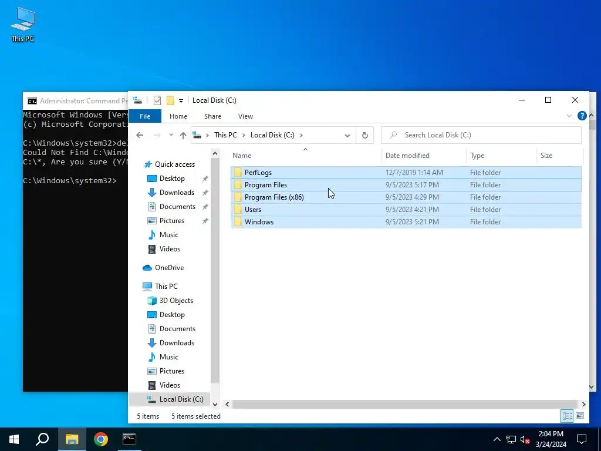Open Documents under This PC
The width and height of the screenshot is (601, 451).
pos(177,329)
